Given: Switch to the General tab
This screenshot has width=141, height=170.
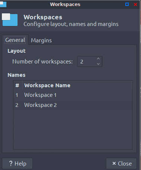Looking at the screenshot, I should coord(15,40).
